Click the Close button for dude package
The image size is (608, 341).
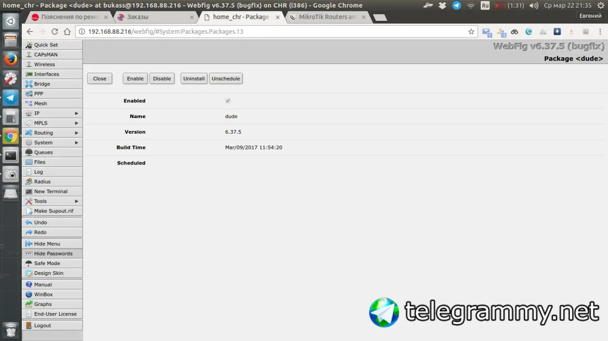click(x=100, y=79)
